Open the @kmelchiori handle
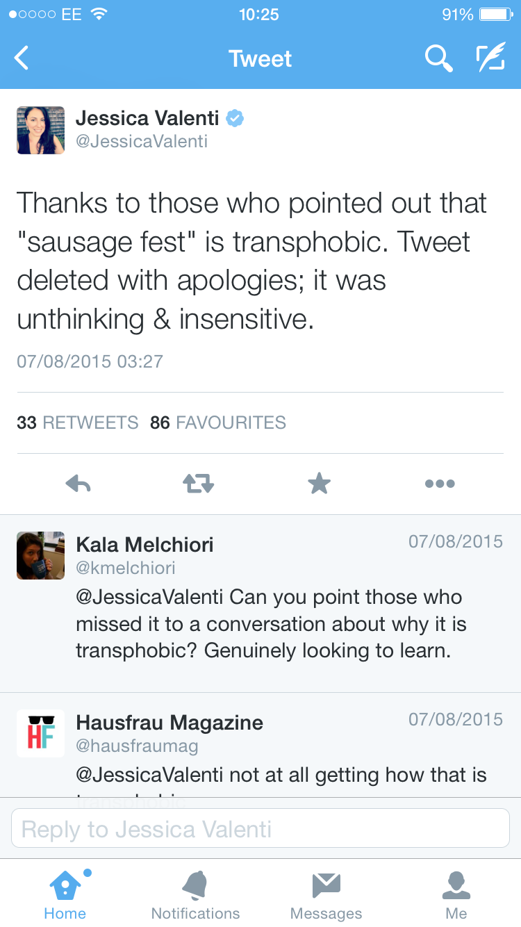Screen dimensions: 521x927 [x=126, y=568]
